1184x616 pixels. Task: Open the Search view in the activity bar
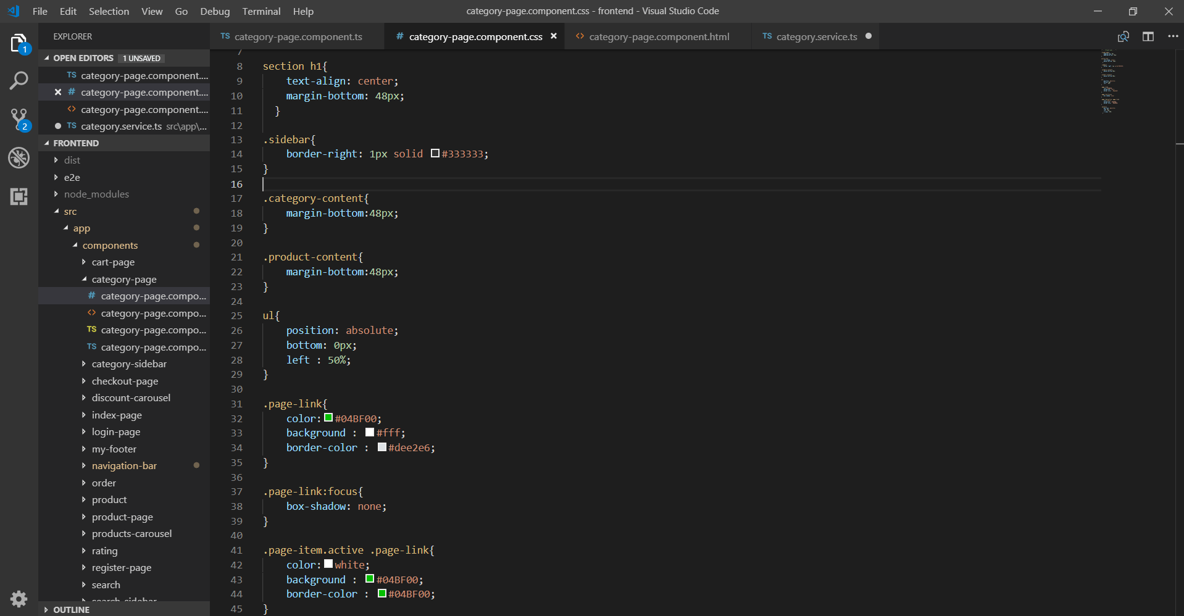coord(19,80)
